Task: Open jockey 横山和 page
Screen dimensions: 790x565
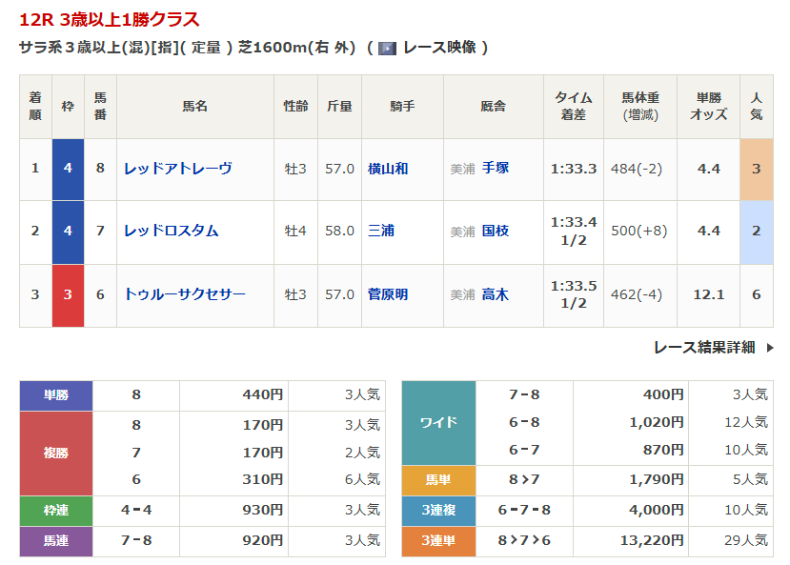Action: pyautogui.click(x=388, y=169)
